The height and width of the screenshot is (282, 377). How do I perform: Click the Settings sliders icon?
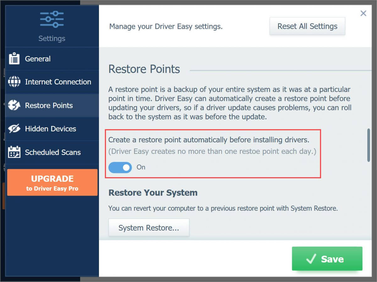tap(52, 19)
